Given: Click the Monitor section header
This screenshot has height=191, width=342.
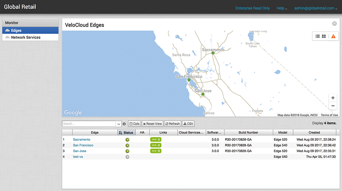Looking at the screenshot, I should coord(30,23).
